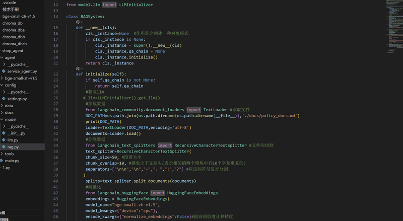
Task: Select the chroma_dba folder
Action: (14, 30)
